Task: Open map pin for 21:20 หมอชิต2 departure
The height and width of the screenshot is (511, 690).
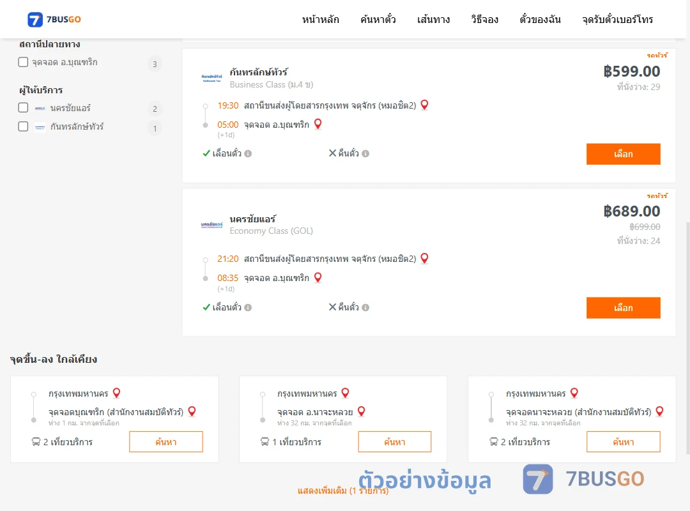Action: click(x=425, y=258)
